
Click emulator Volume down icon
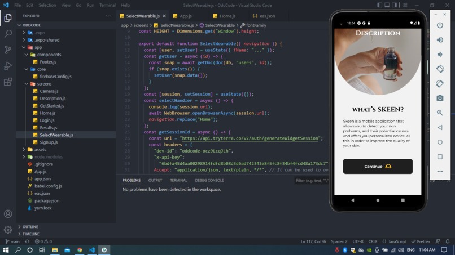coord(440,55)
